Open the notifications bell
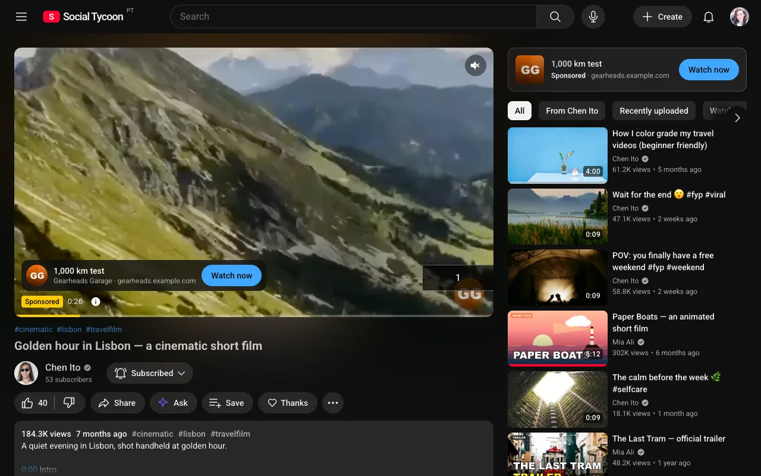Viewport: 761px width, 476px height. pyautogui.click(x=709, y=17)
